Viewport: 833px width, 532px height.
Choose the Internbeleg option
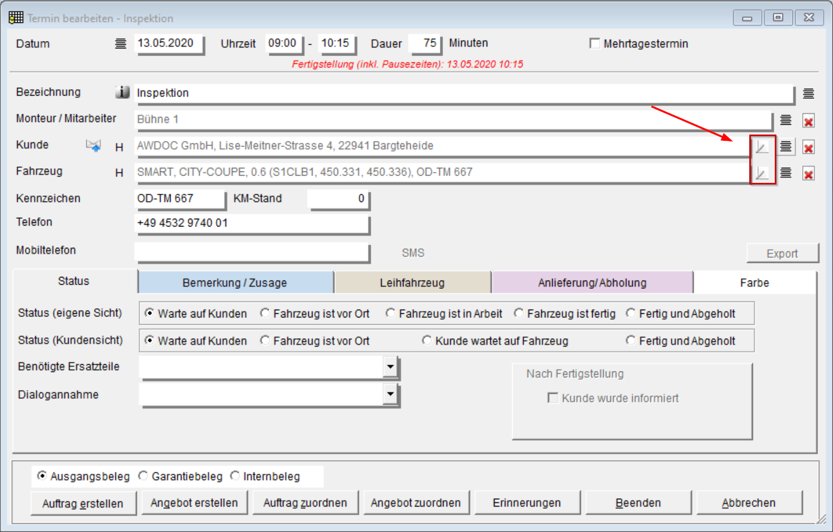235,476
